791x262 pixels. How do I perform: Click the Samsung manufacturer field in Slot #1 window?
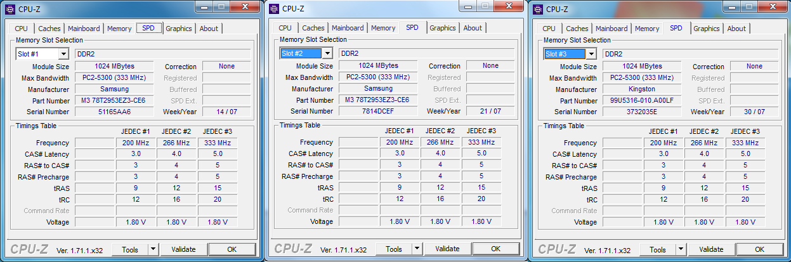[115, 89]
